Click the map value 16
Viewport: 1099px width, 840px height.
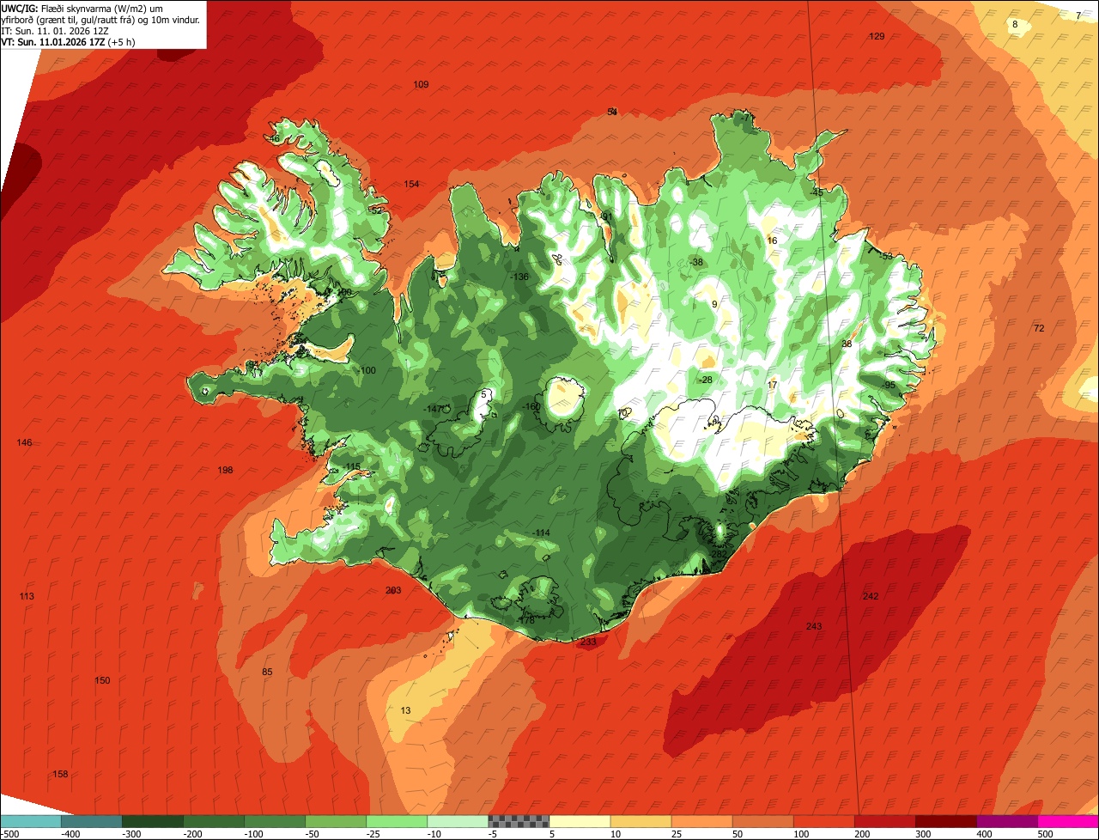(772, 240)
